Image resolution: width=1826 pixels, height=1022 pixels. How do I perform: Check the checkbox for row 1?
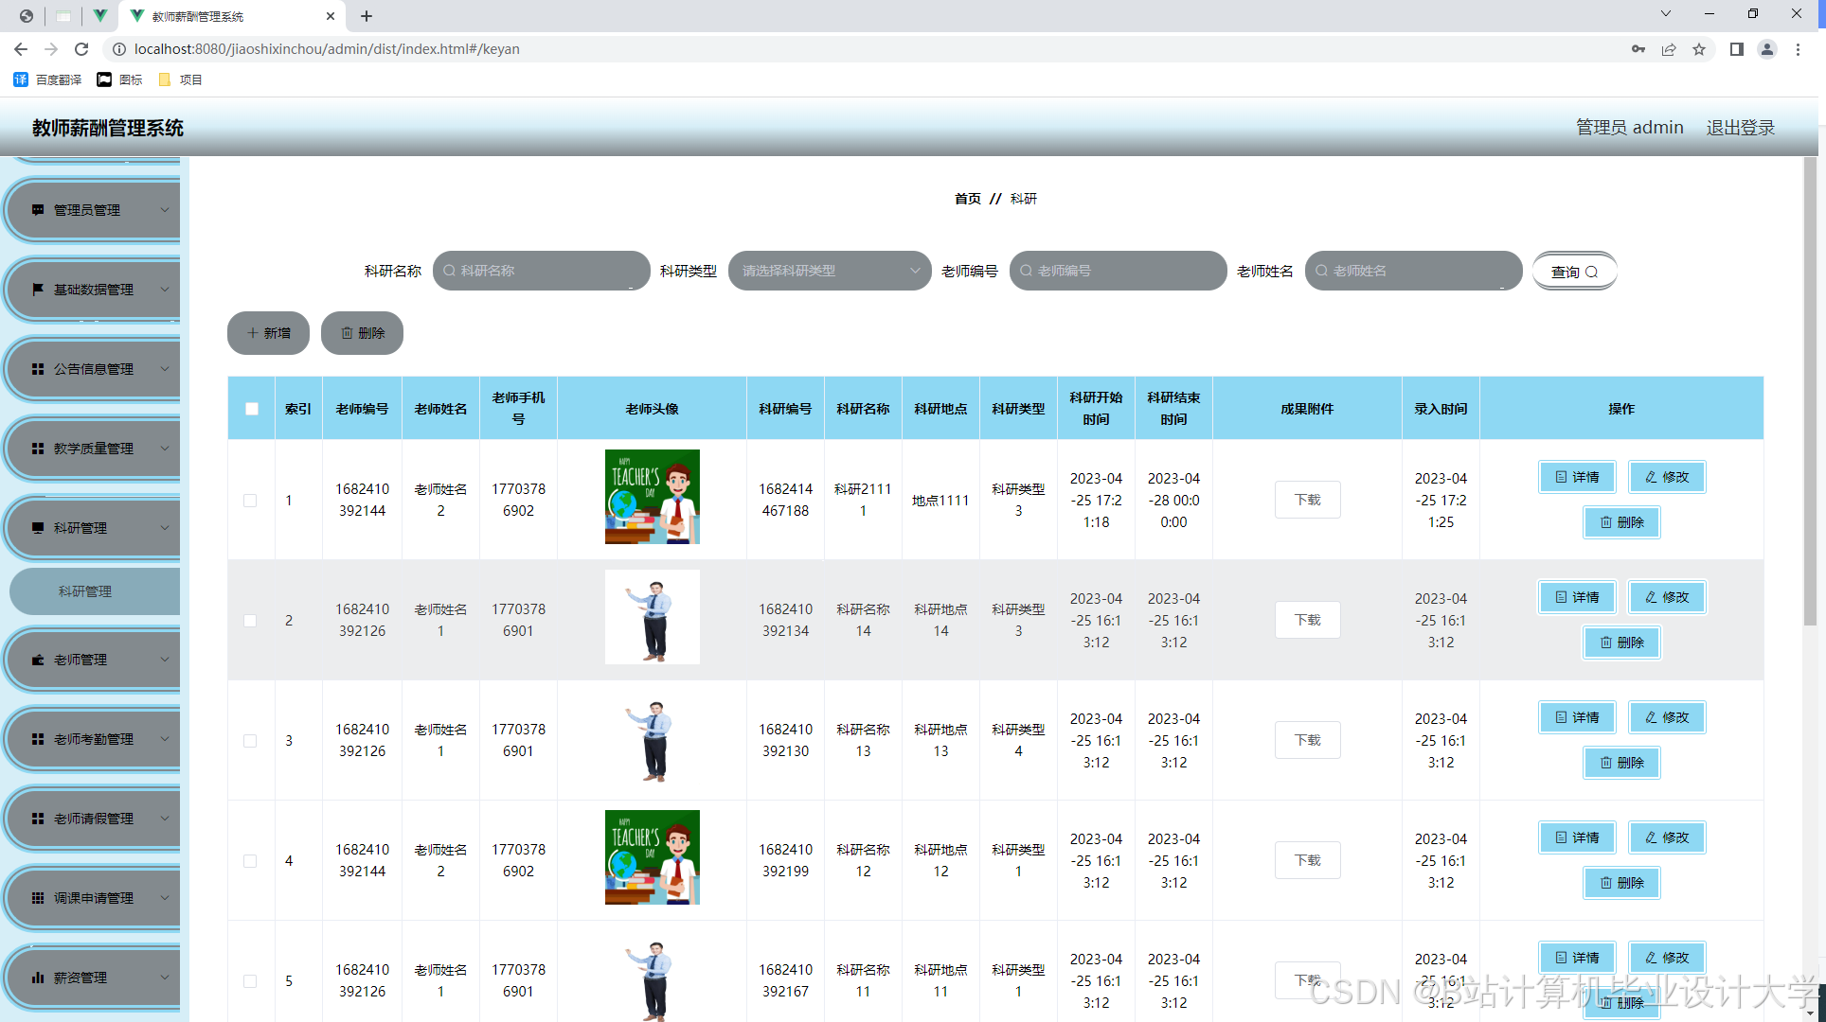pyautogui.click(x=250, y=501)
